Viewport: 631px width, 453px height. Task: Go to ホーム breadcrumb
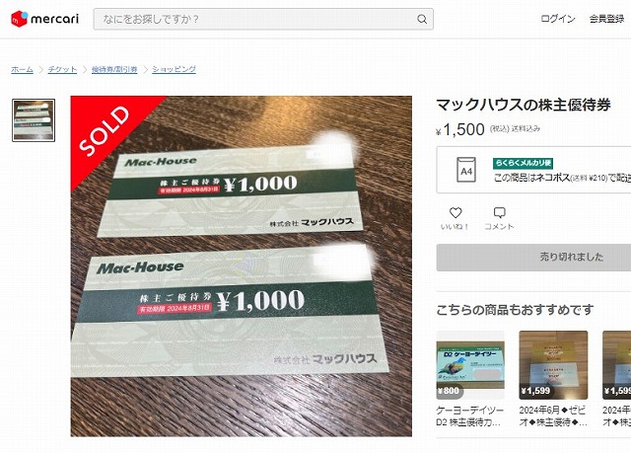click(x=22, y=69)
